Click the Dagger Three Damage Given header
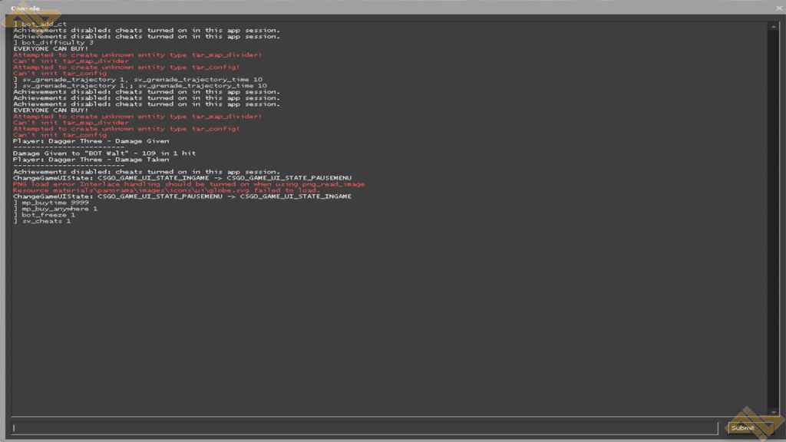The height and width of the screenshot is (442, 786). (91, 141)
